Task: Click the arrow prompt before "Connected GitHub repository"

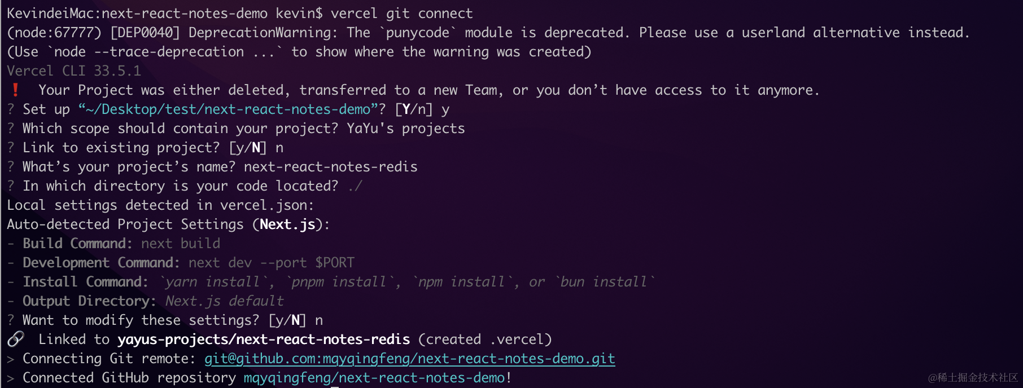Action: pos(11,378)
